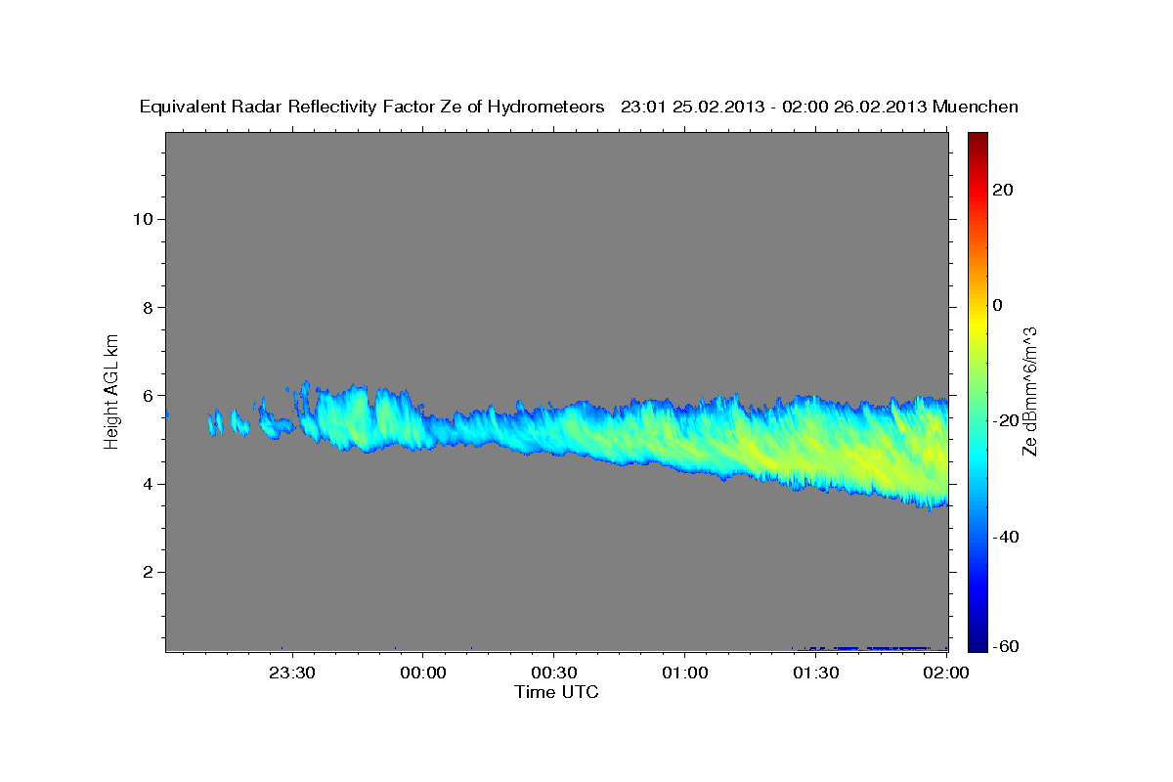Click the '00:30' time tick label
This screenshot has height=782, width=1173.
(x=554, y=673)
